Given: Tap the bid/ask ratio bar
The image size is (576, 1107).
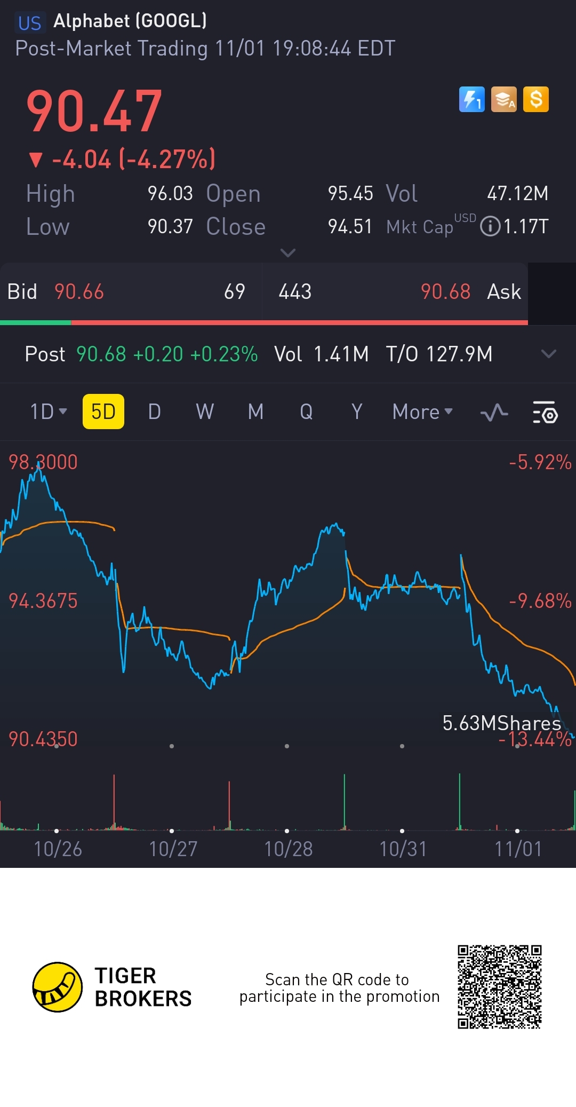Looking at the screenshot, I should (x=264, y=322).
